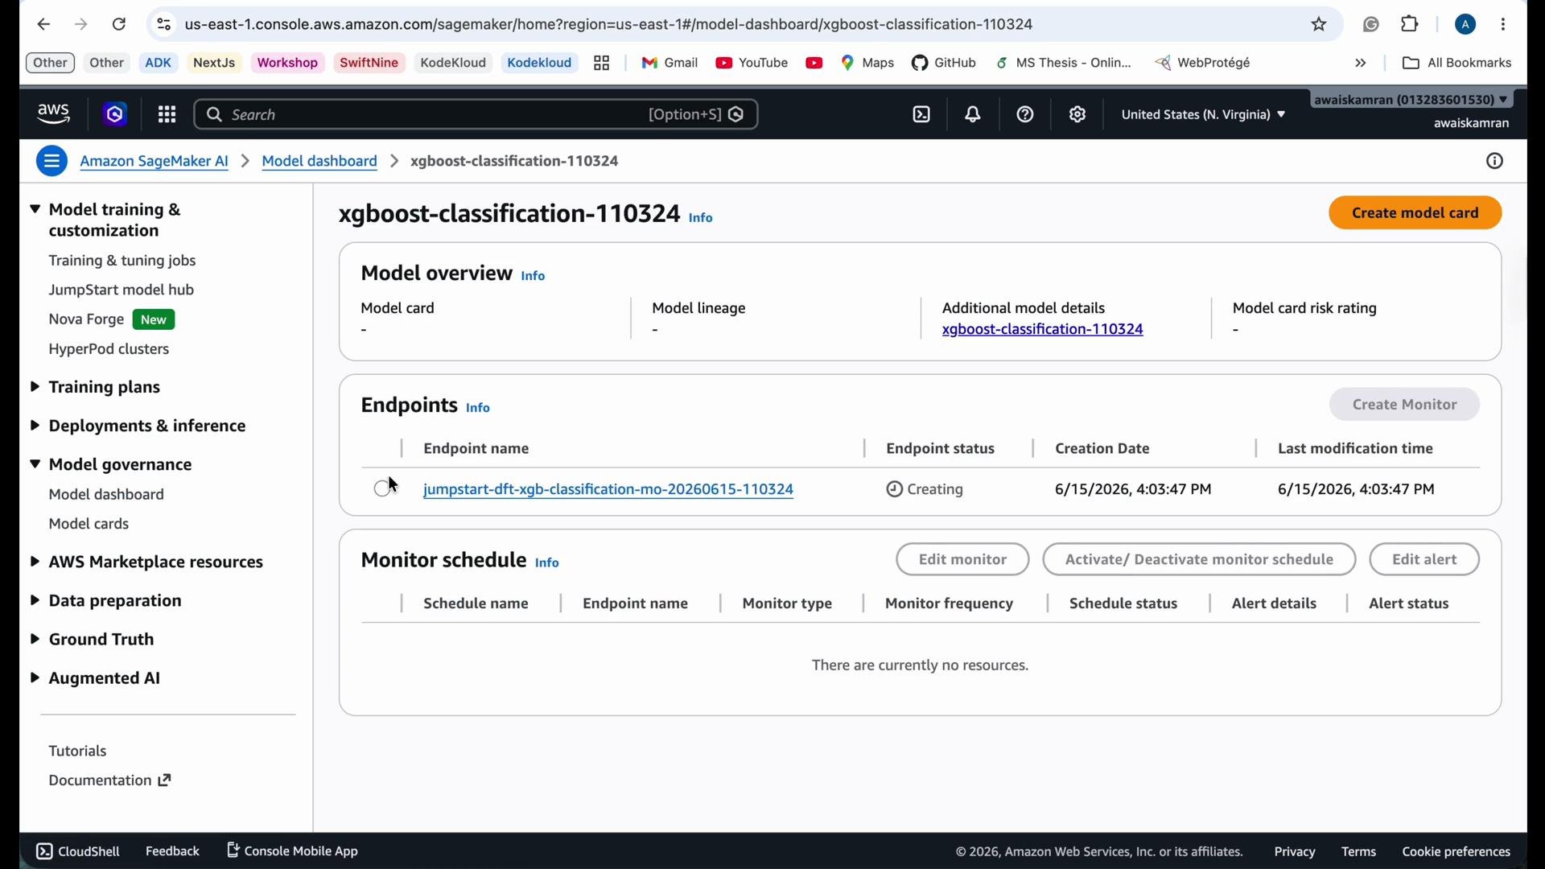Open the site information icon in the address bar
This screenshot has height=869, width=1545.
pos(164,25)
